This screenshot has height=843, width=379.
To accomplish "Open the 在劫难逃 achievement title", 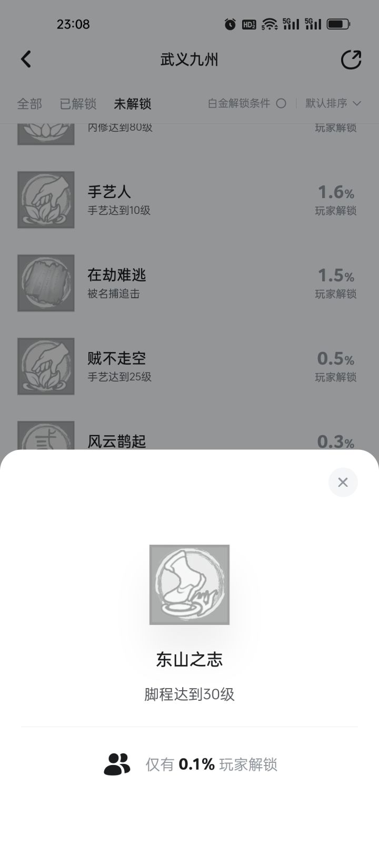I will coord(117,275).
